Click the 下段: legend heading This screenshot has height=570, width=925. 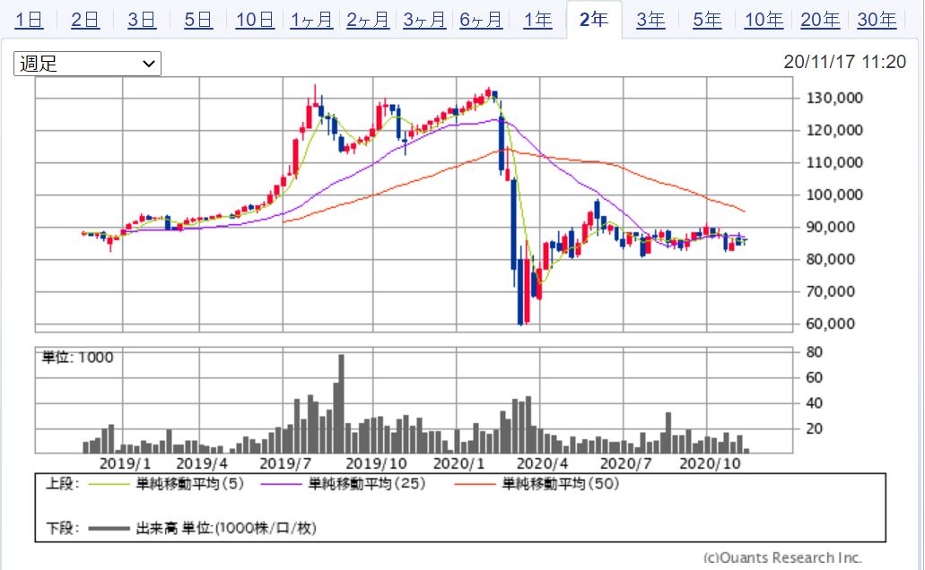[x=63, y=528]
